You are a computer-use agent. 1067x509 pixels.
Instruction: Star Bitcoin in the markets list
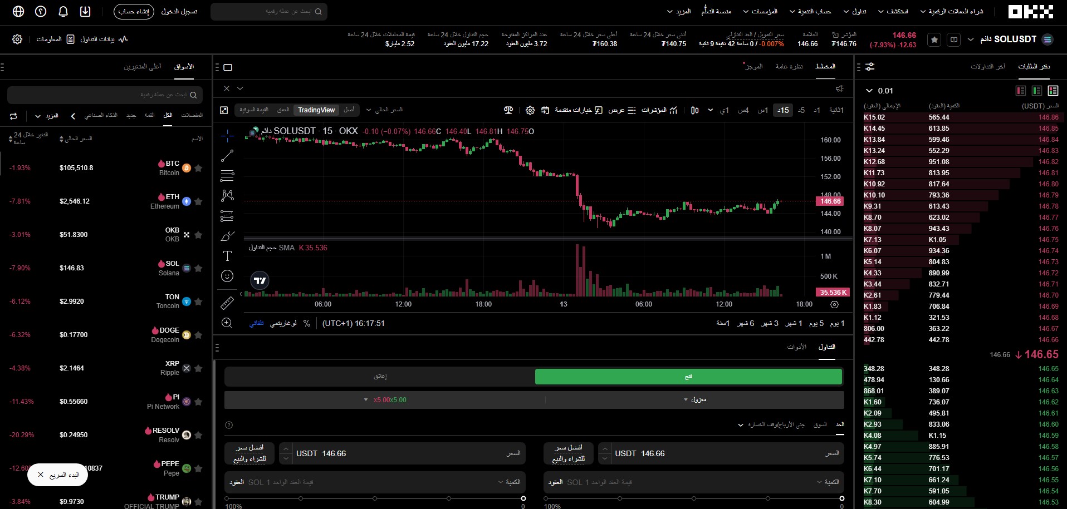pyautogui.click(x=199, y=168)
